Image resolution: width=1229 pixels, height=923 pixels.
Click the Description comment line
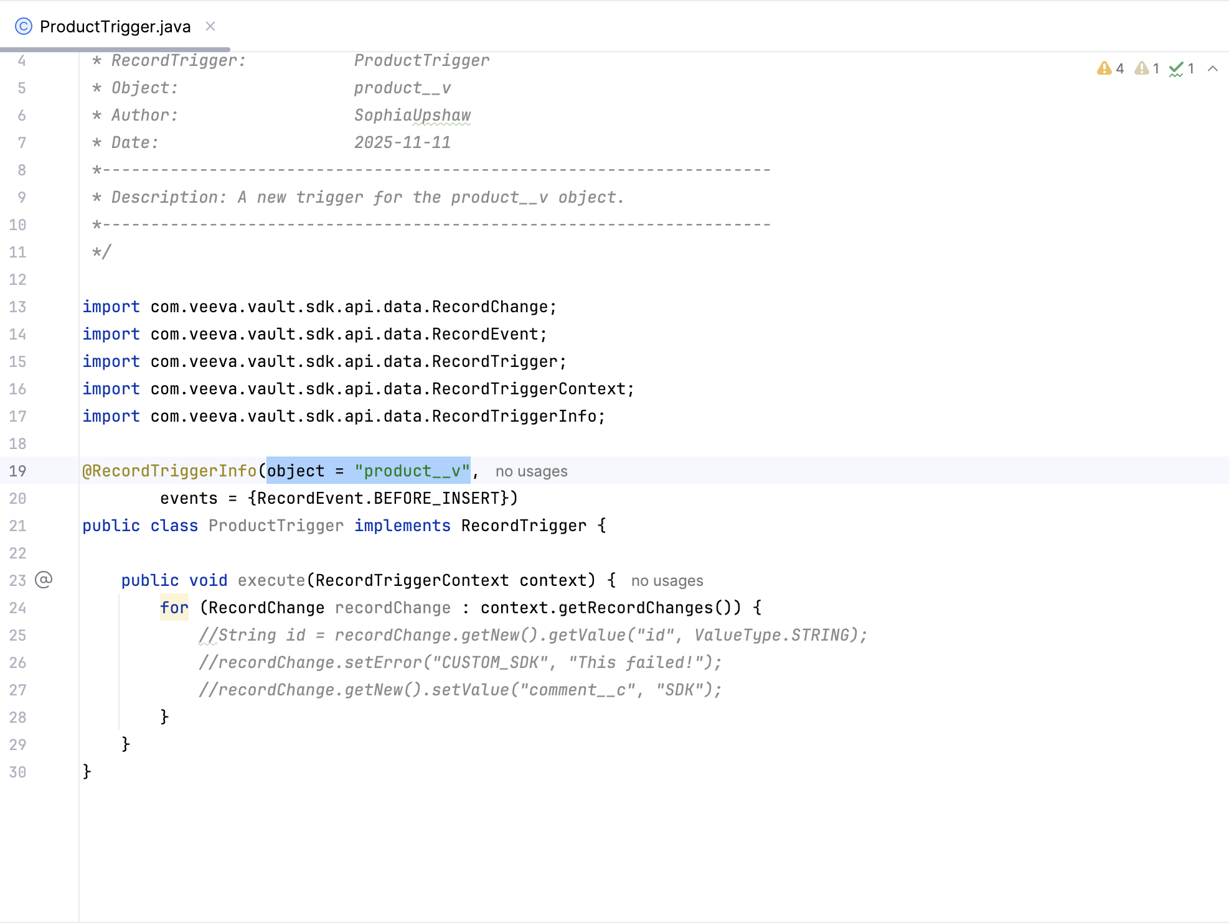point(358,197)
